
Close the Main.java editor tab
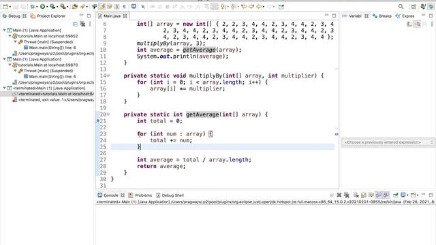pos(125,16)
